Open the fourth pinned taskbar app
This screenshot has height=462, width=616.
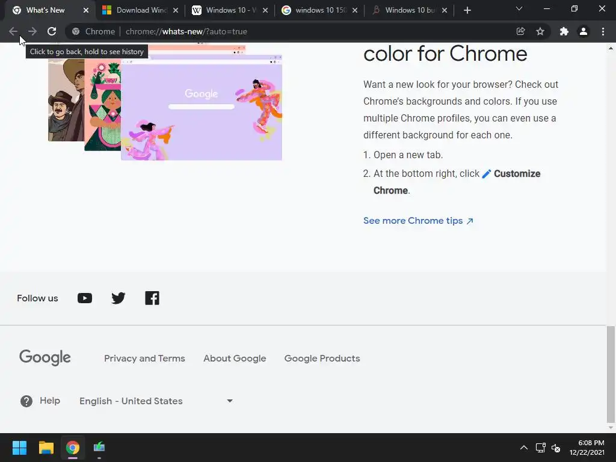point(99,448)
